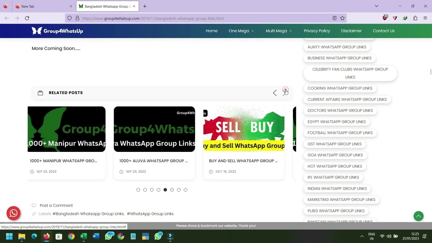Open File Explorer from the taskbar
Viewport: 432px width, 243px height.
tap(22, 236)
